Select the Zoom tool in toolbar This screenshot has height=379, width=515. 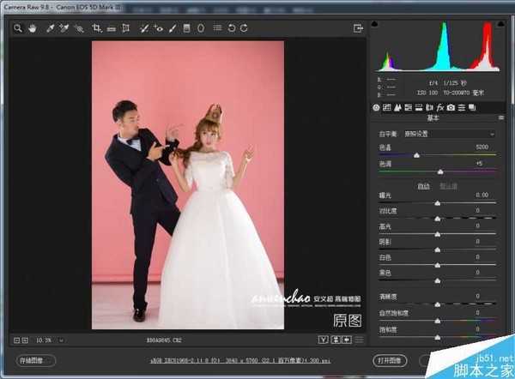16,28
